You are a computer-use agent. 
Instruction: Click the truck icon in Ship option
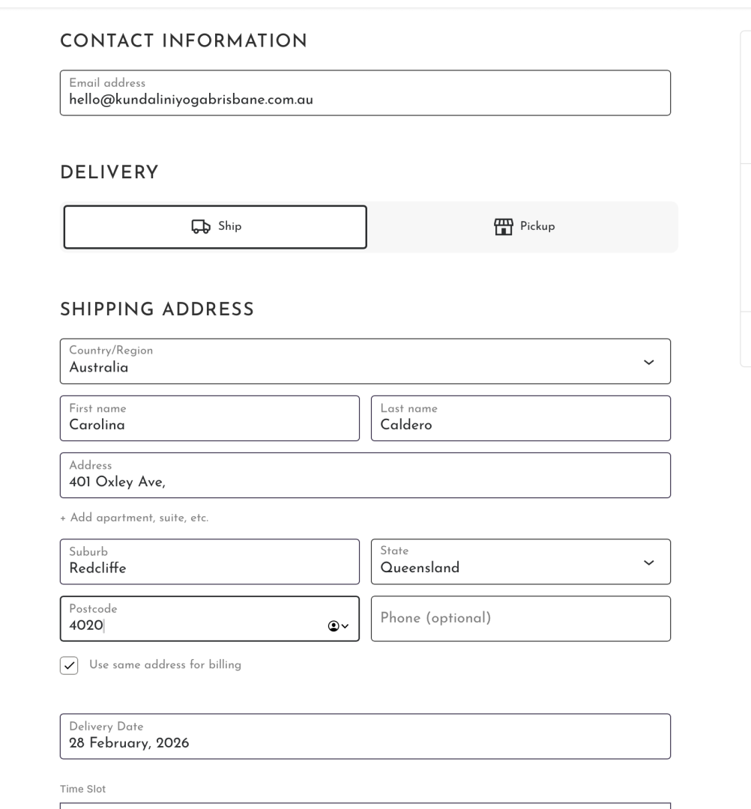[200, 227]
